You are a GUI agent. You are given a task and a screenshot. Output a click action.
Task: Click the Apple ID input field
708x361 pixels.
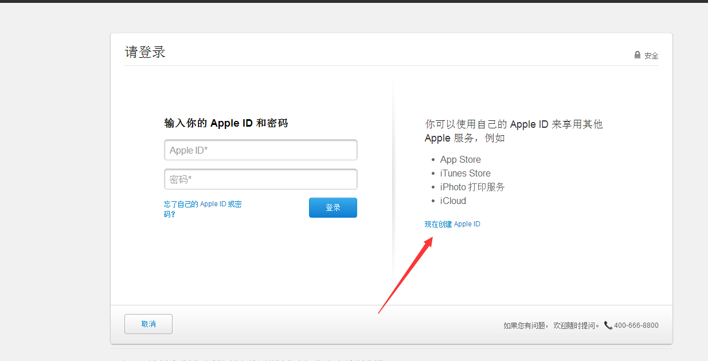[x=261, y=150]
